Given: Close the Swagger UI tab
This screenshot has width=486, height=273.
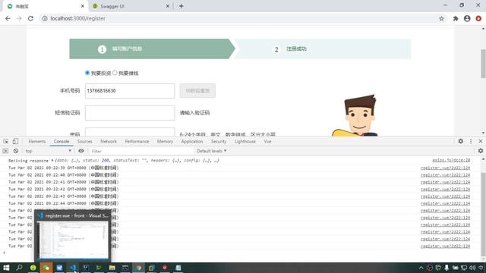Looking at the screenshot, I should pos(168,6).
